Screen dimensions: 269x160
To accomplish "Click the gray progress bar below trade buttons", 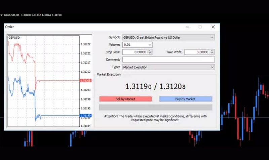I will (155, 108).
